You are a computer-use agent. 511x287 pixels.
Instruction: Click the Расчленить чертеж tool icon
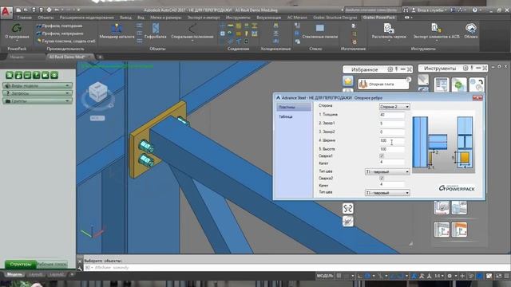389,28
